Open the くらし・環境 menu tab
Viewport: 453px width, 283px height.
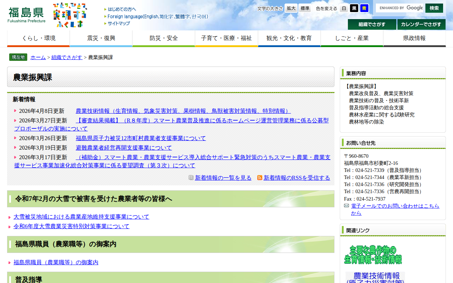click(38, 39)
